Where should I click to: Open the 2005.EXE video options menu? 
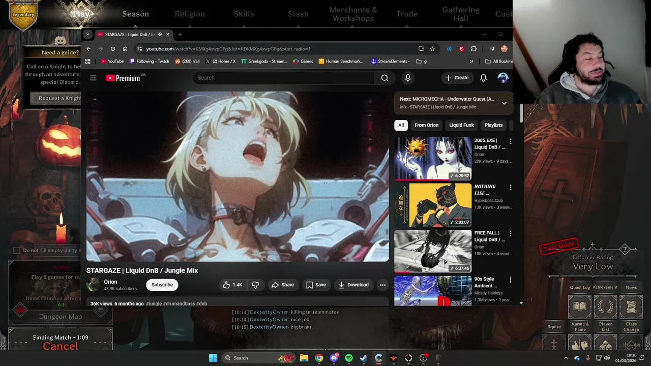510,141
